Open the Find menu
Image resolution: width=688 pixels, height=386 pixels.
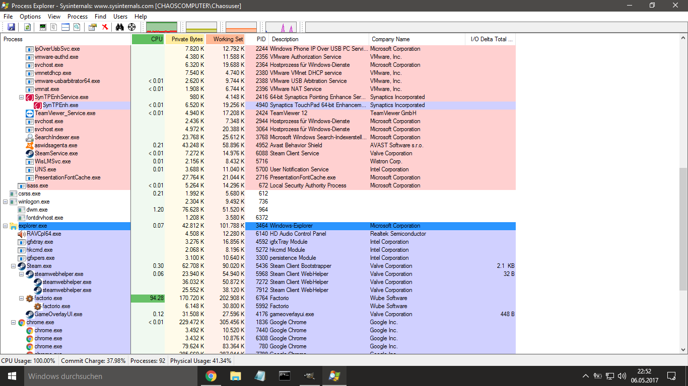pyautogui.click(x=101, y=17)
